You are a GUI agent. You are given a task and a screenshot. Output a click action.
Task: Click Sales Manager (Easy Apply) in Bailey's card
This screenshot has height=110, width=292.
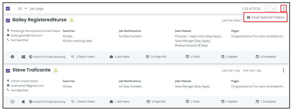coord(193,41)
